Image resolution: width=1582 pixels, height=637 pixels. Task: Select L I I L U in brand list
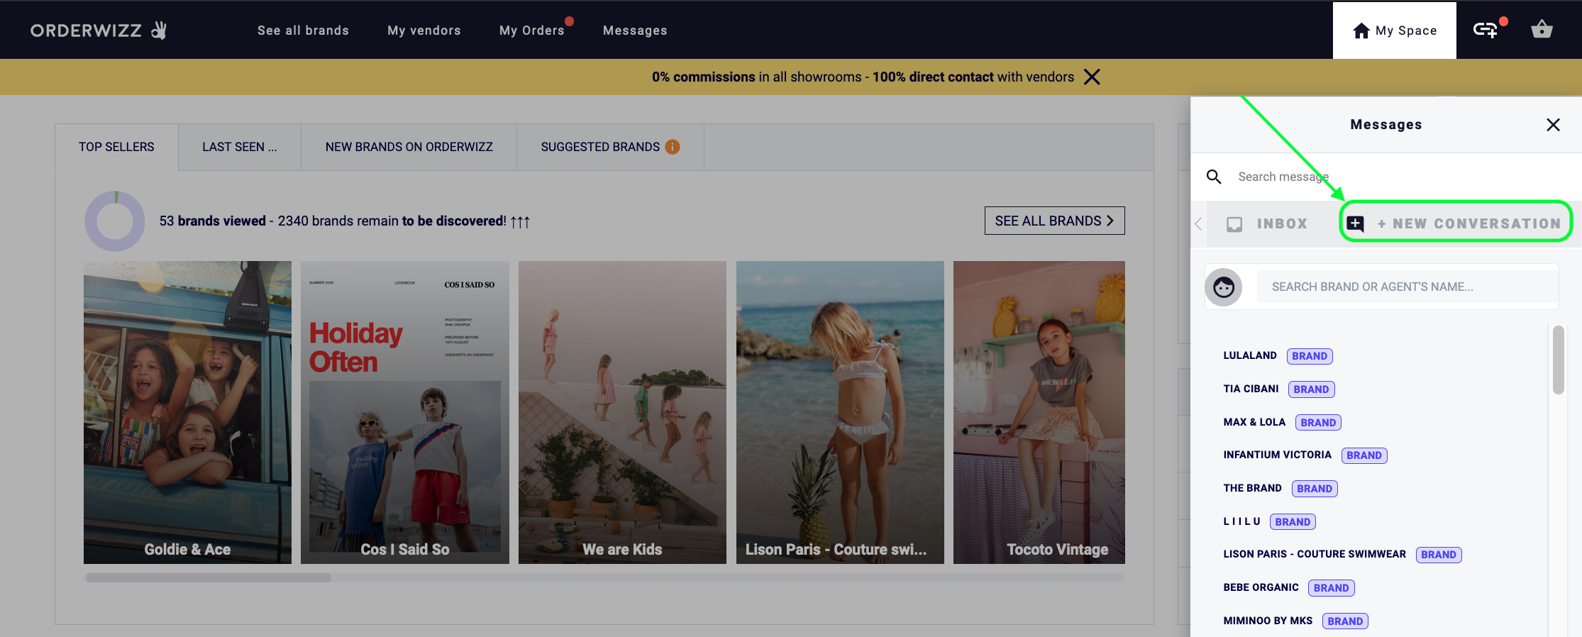(x=1241, y=521)
